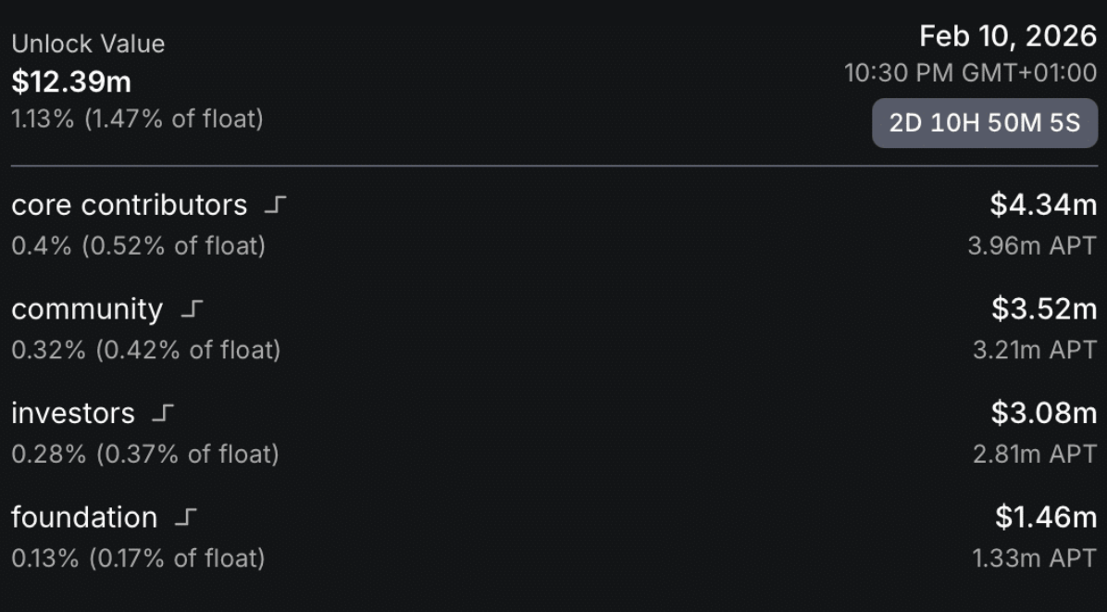Viewport: 1107px width, 612px height.
Task: Click the $3.52m community amount
Action: 1044,309
